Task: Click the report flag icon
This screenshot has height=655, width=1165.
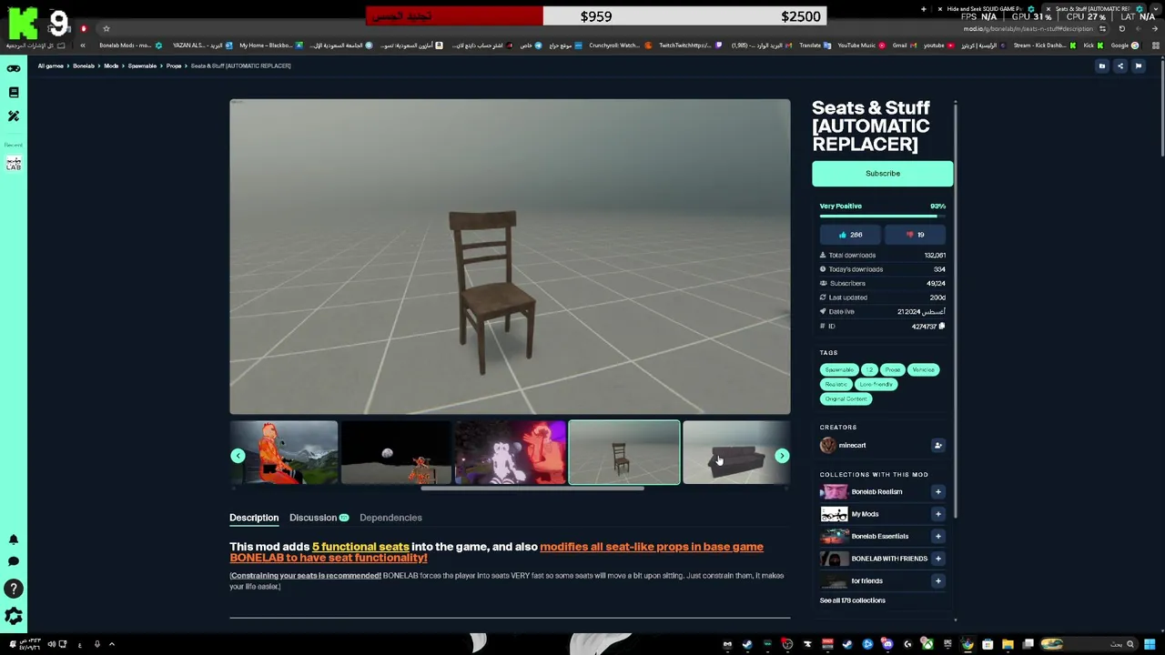Action: pos(1138,65)
